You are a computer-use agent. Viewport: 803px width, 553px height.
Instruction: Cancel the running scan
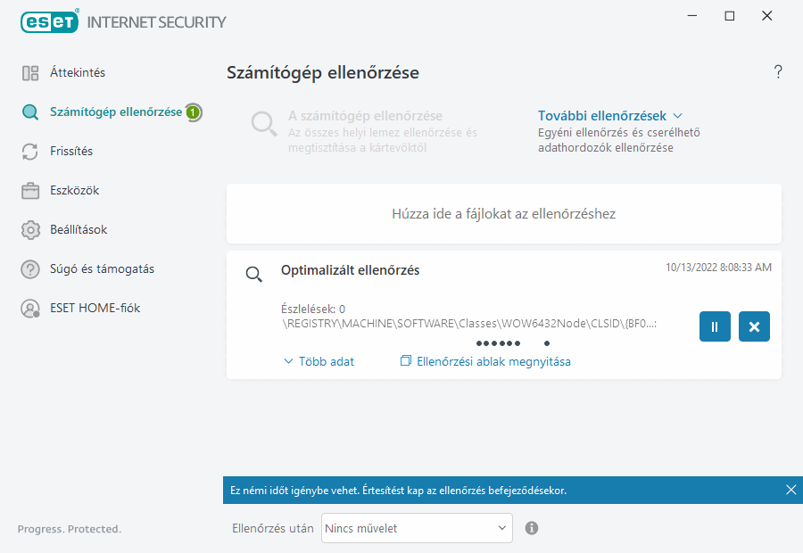click(x=753, y=326)
